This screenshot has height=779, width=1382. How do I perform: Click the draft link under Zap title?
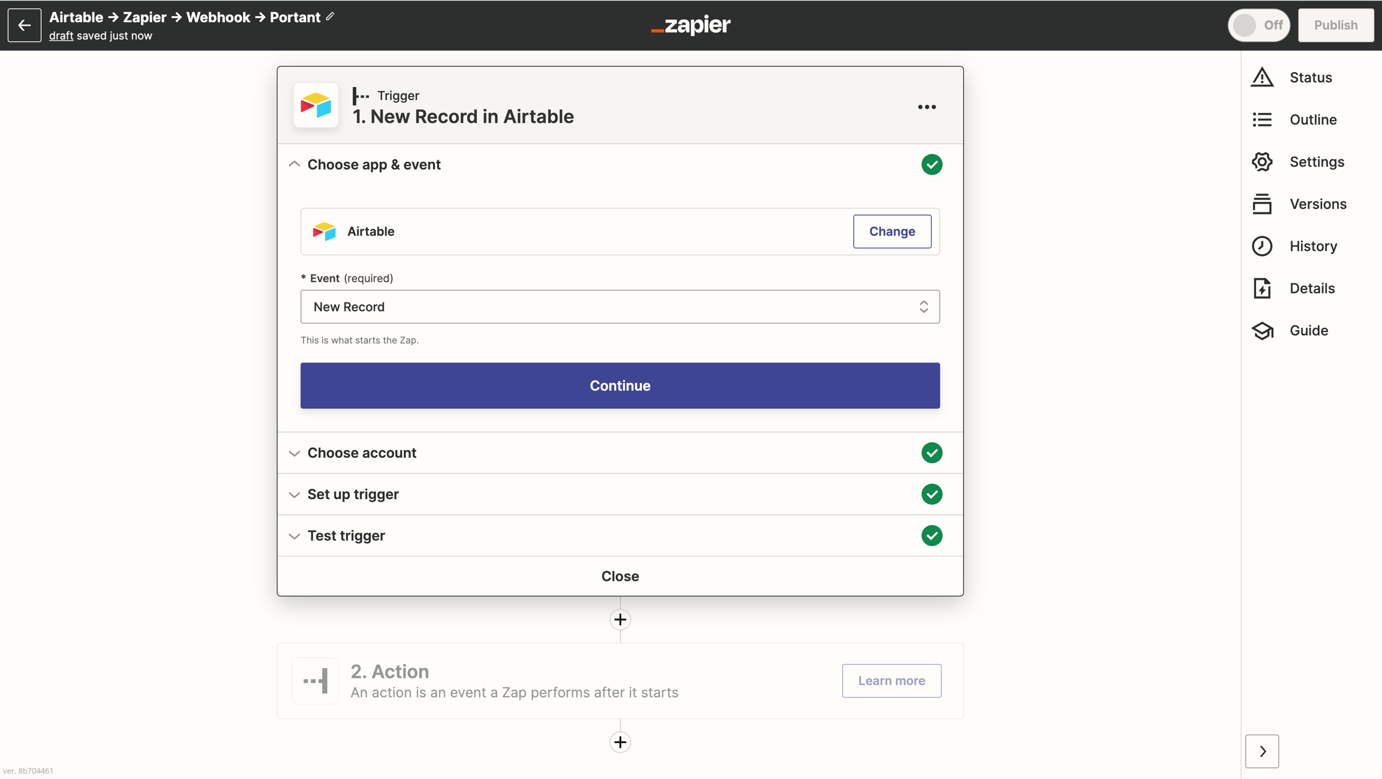click(61, 36)
